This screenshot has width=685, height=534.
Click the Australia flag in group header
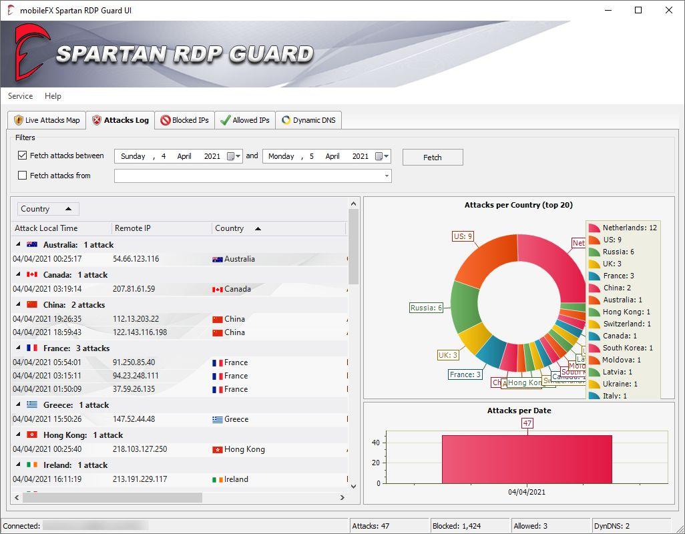32,244
